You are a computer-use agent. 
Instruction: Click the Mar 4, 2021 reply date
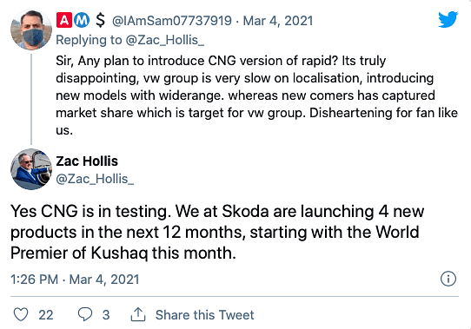278,21
